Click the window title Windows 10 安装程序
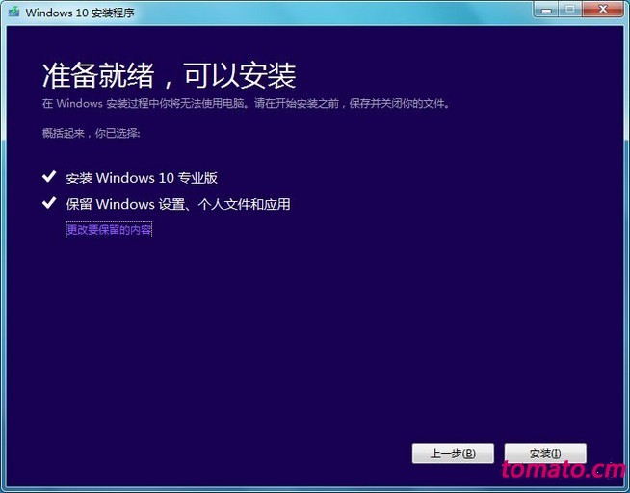Screen dimensions: 630x493 click(x=80, y=13)
